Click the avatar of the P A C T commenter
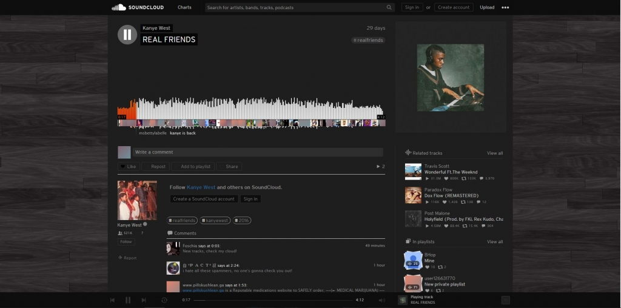Image resolution: width=621 pixels, height=308 pixels. 173,268
